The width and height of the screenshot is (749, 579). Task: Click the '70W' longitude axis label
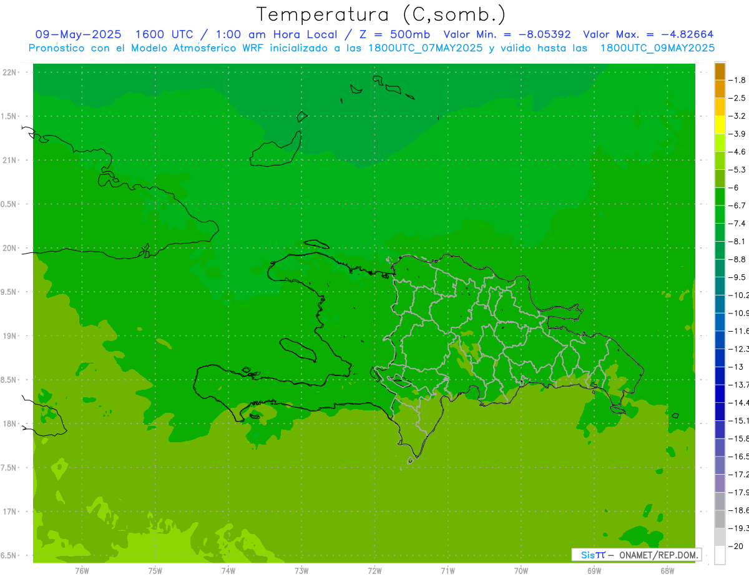click(521, 571)
